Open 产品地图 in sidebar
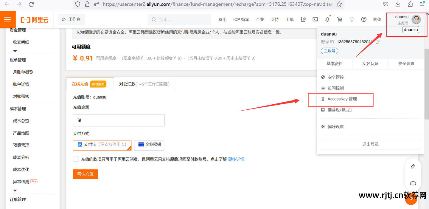The height and width of the screenshot is (209, 429). [21, 133]
